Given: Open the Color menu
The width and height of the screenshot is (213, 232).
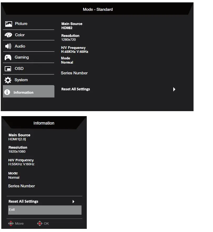Looking at the screenshot, I should 29,35.
